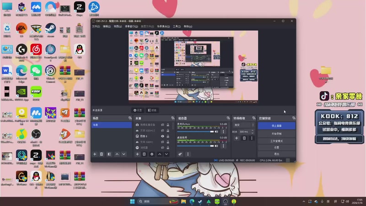Click the 退出 button in OBS
Image resolution: width=366 pixels, height=206 pixels.
(x=277, y=154)
